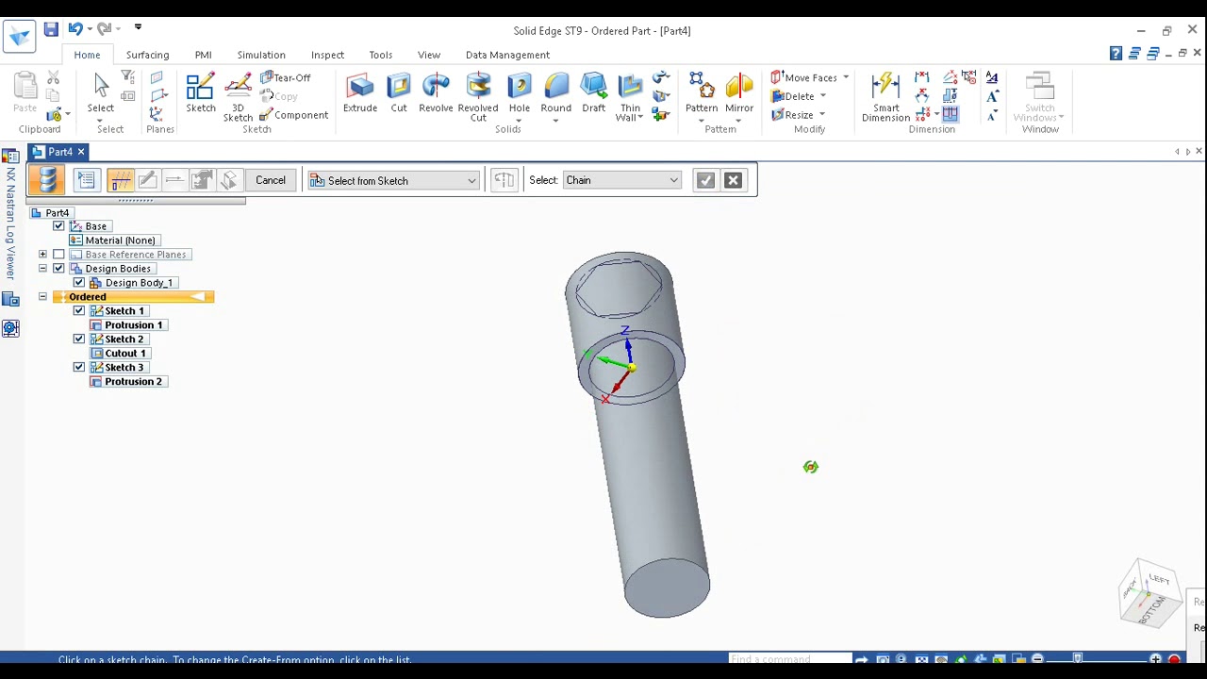Click the Cancel button
Viewport: 1207px width, 679px height.
pos(271,180)
